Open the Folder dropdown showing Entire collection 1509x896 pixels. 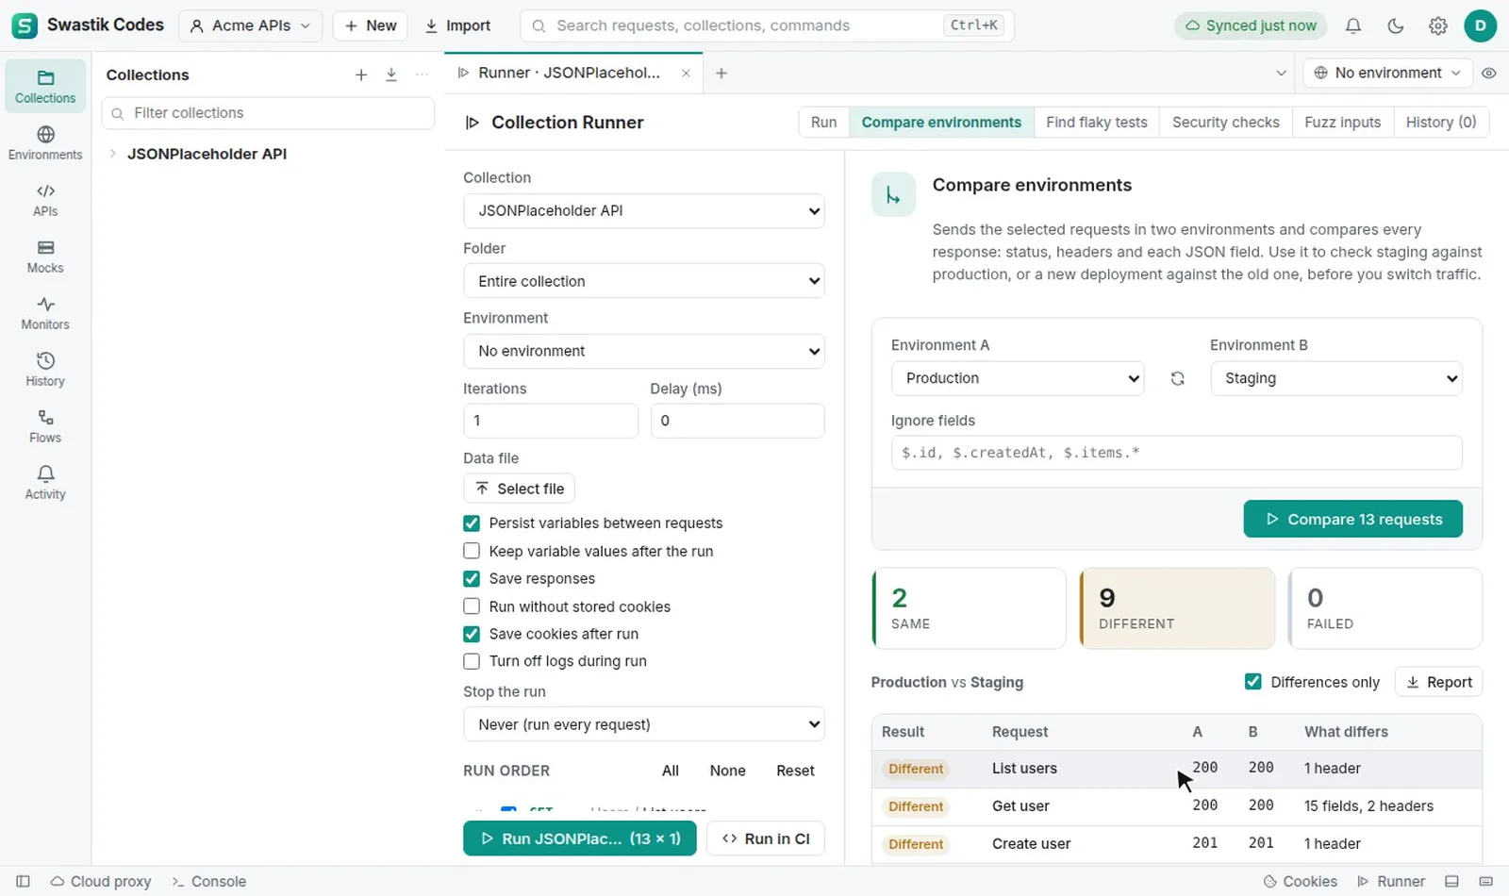pyautogui.click(x=644, y=281)
